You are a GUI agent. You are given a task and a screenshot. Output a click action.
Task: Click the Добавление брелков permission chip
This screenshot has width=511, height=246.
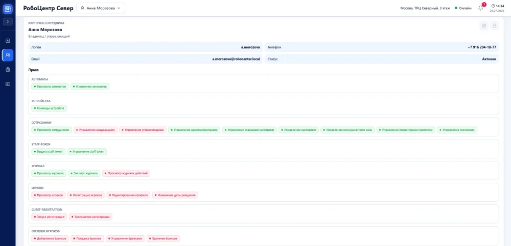[x=50, y=238]
